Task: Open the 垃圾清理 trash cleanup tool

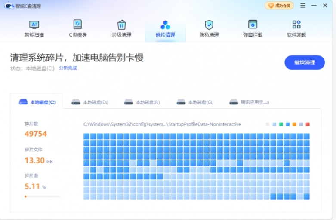Action: 121,29
